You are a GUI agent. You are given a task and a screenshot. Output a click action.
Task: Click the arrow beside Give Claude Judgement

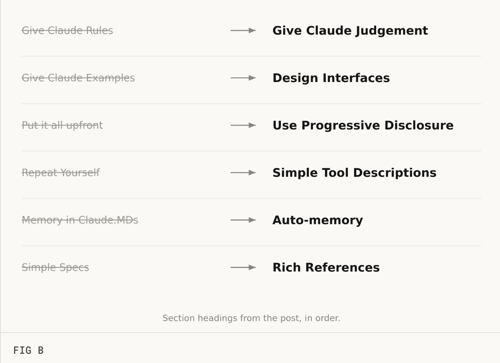click(243, 31)
